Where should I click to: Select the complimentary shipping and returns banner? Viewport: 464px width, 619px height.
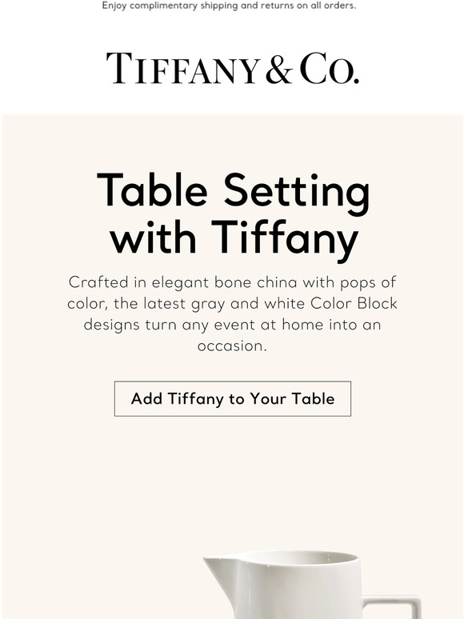point(229,6)
